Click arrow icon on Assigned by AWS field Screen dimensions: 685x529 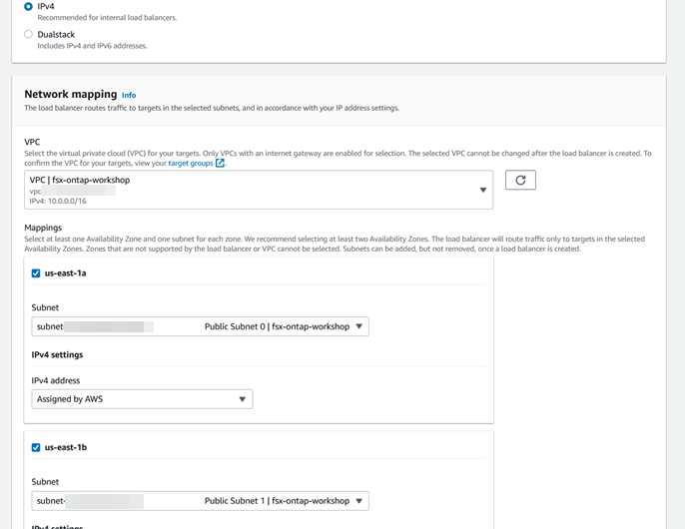pos(242,399)
